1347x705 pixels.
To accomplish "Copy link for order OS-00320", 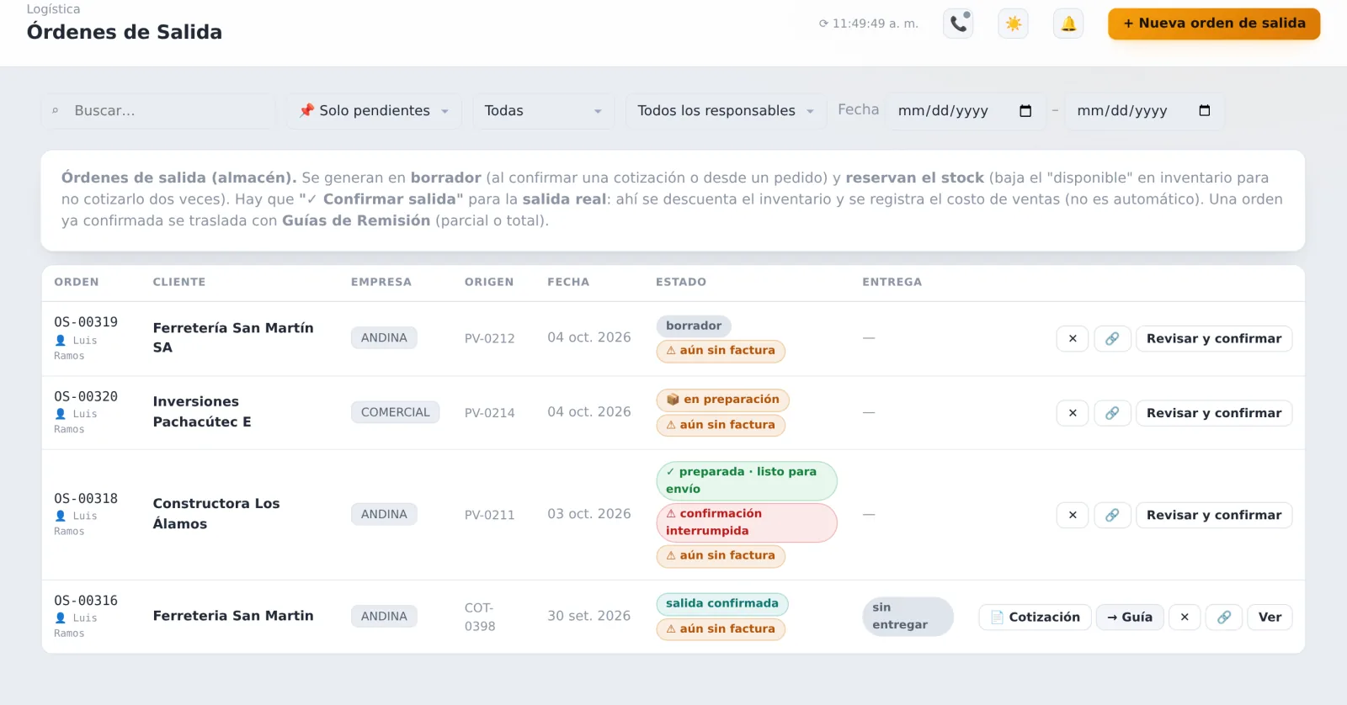I will point(1112,413).
